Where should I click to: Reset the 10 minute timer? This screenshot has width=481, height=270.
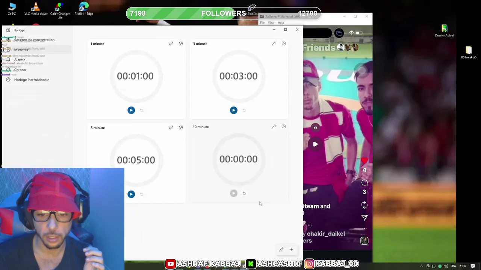[244, 193]
